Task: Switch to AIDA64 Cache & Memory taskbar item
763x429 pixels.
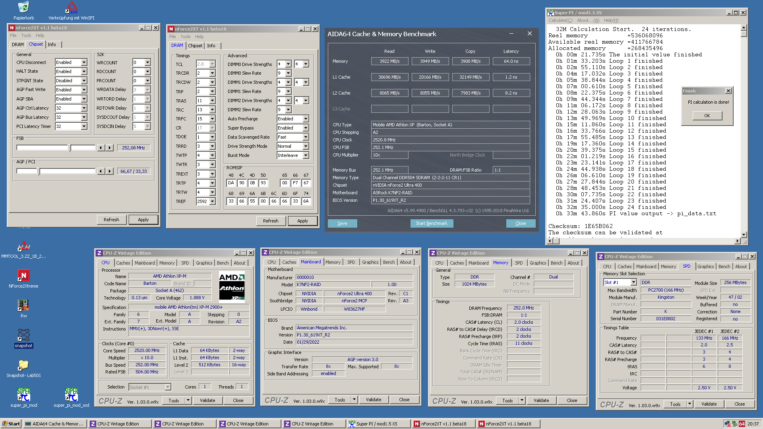Action: (x=54, y=424)
